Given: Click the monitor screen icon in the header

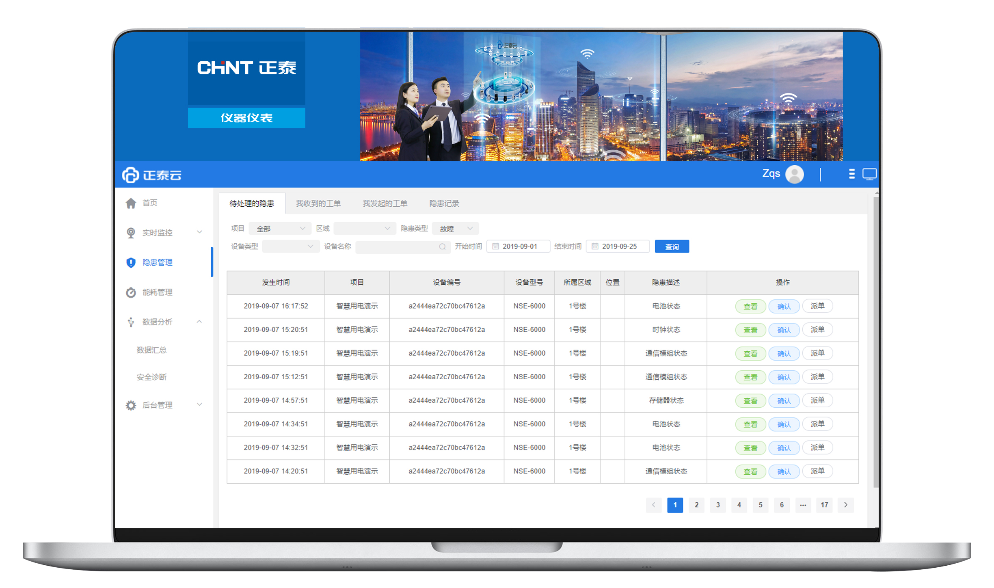Looking at the screenshot, I should 869,174.
